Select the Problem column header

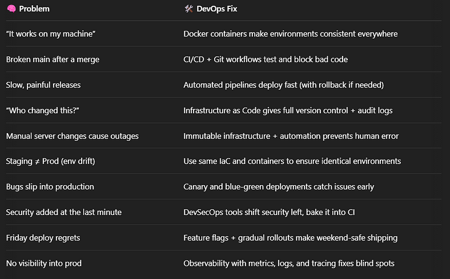click(x=34, y=9)
